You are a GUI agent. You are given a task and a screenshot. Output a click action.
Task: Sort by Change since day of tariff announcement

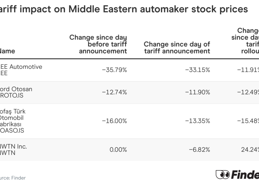[177, 47]
